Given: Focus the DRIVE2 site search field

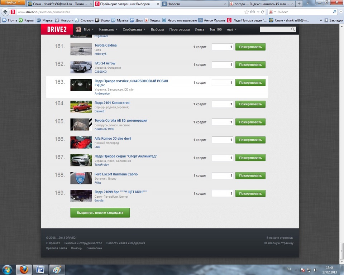Looking at the screenshot, I should [275, 29].
